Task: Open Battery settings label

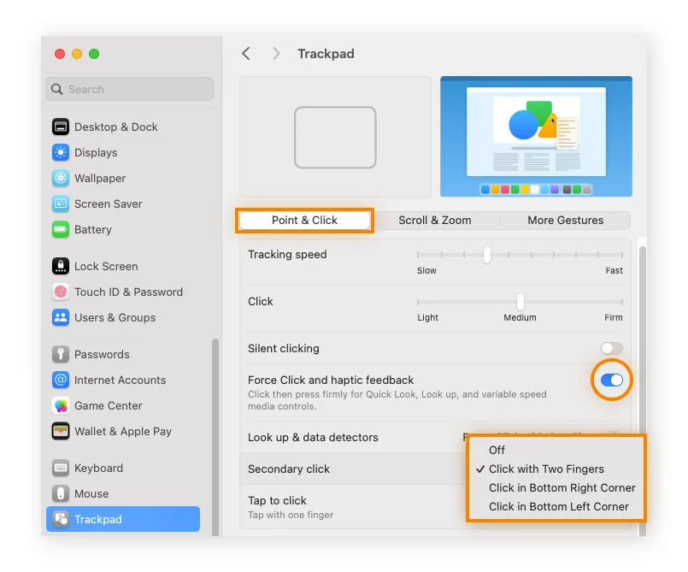Action: [93, 230]
